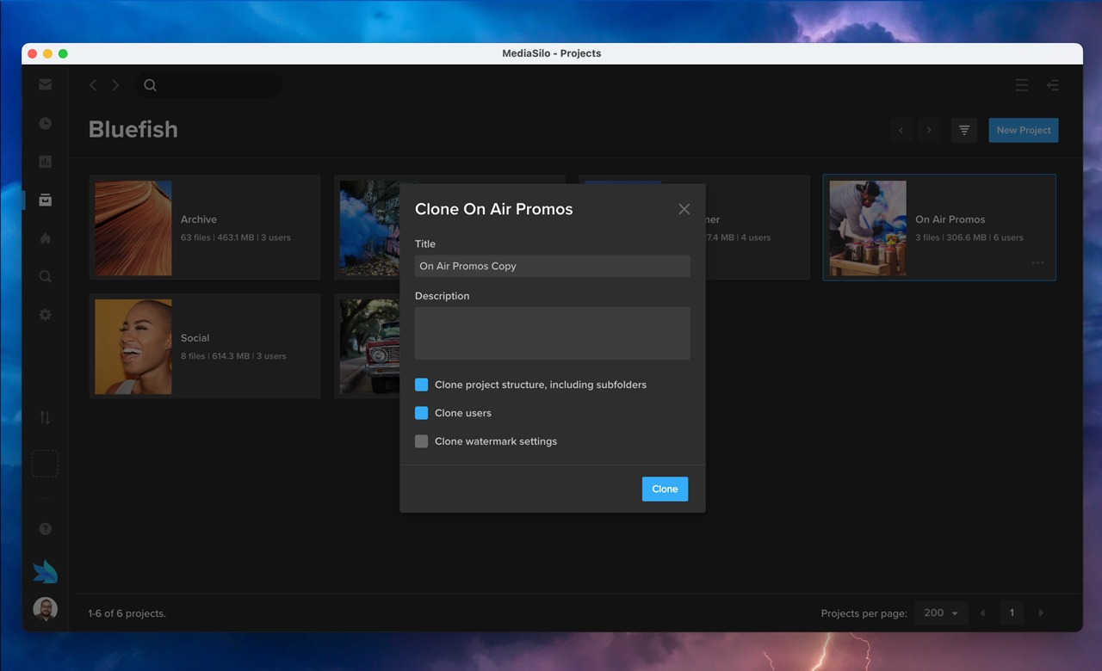Viewport: 1102px width, 671px height.
Task: Click '8 files | 614.3 MB | 3 users' text
Action: [233, 356]
